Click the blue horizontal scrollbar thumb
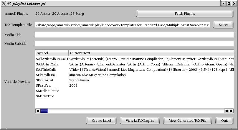Screen dimensions: 238x130 [x=44, y=111]
